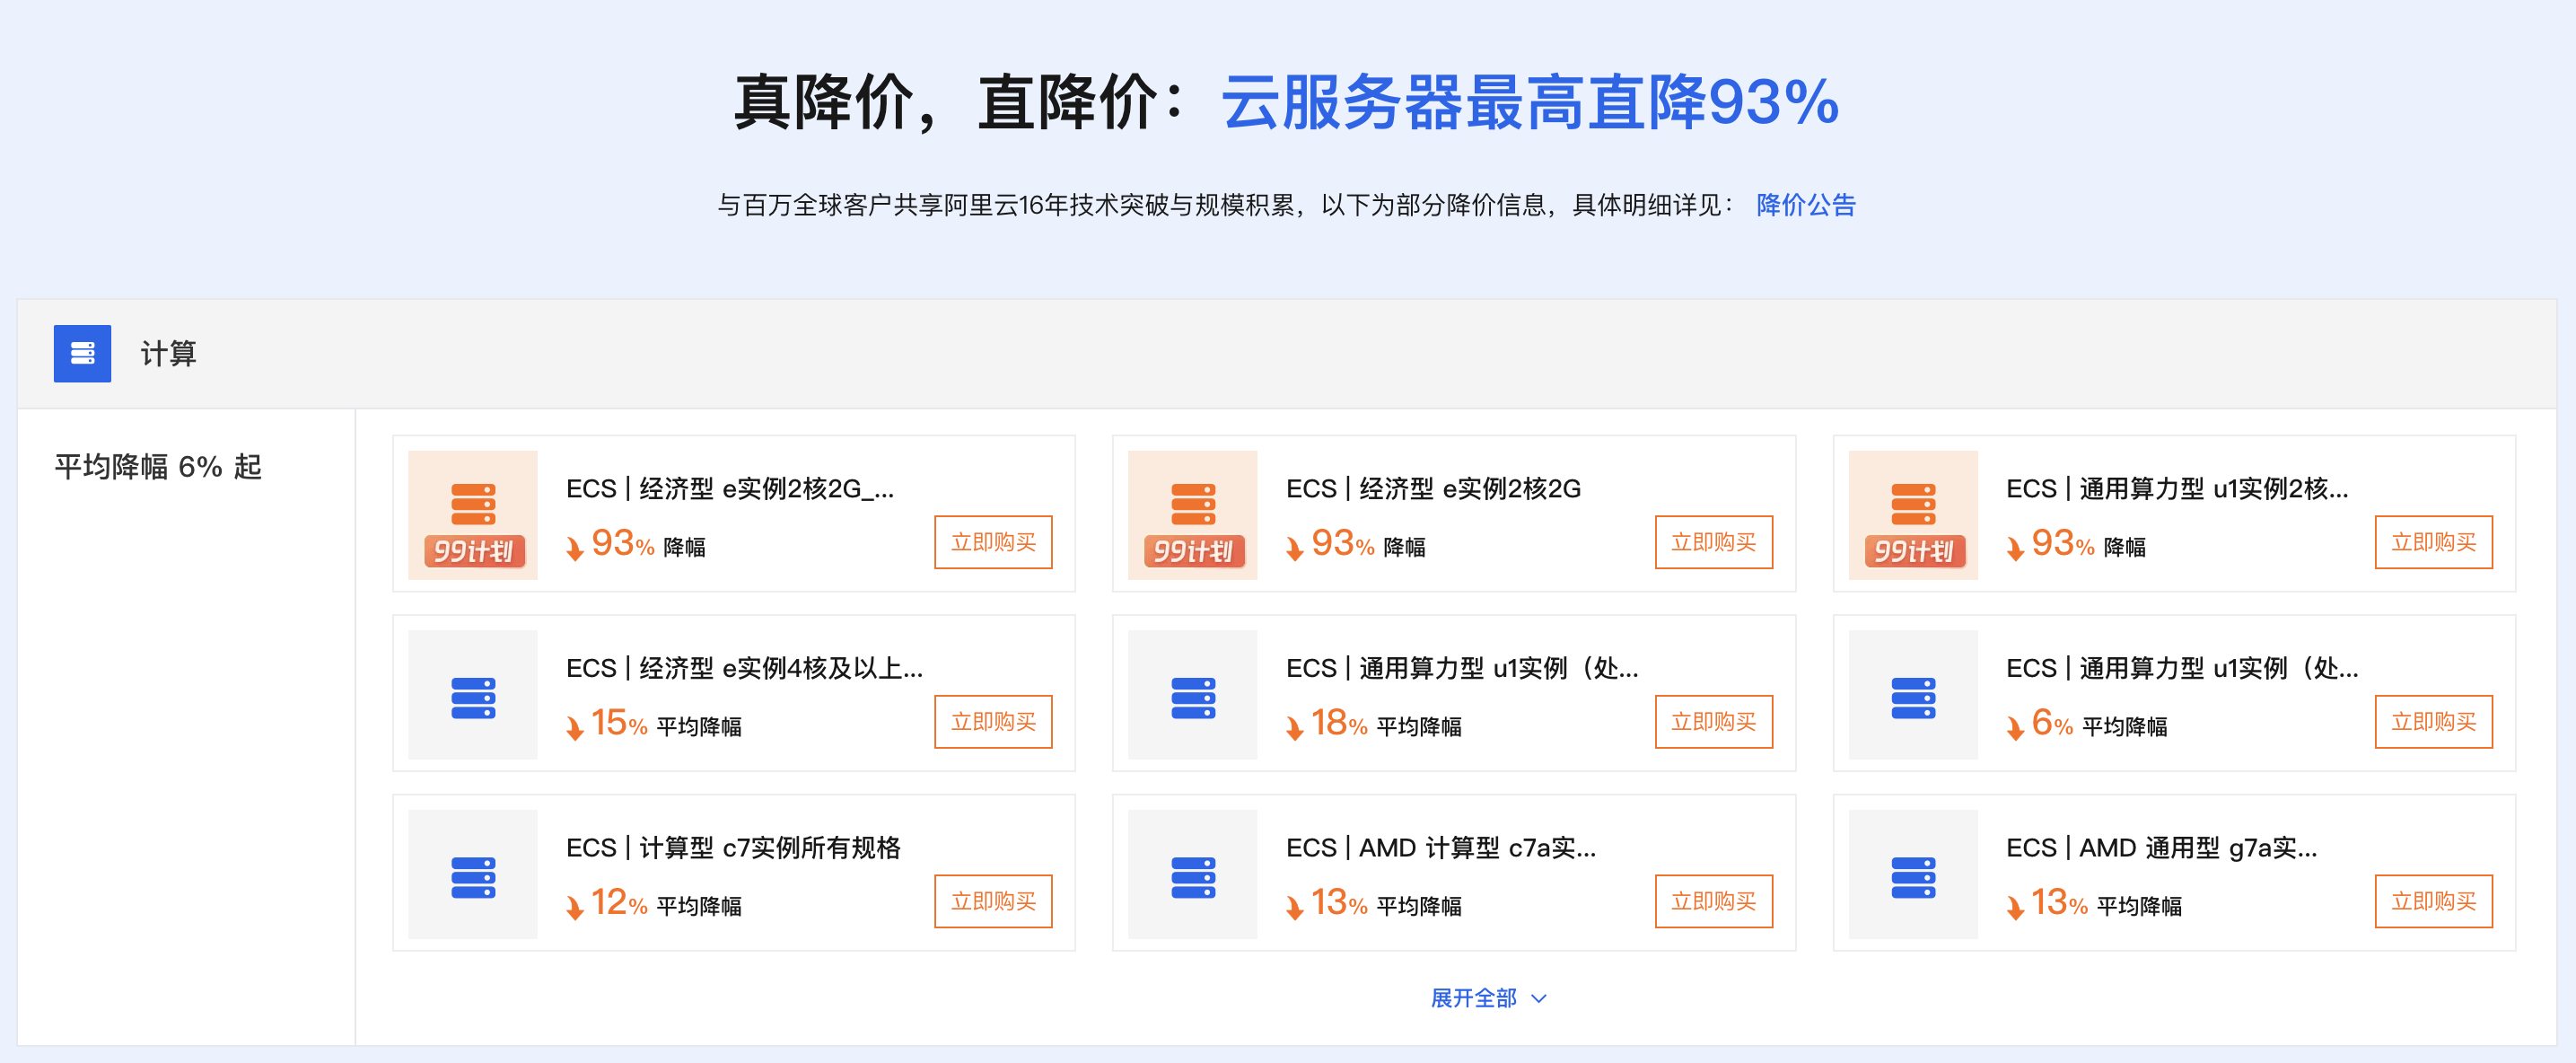The image size is (2576, 1063).
Task: Click 立即购买 for 计算型 c7实例所有规格
Action: click(993, 901)
